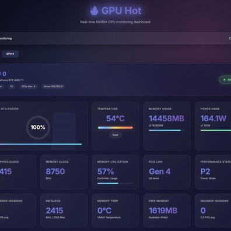The image size is (231, 231).
Task: Click the 57% memory utilization value
Action: click(106, 171)
